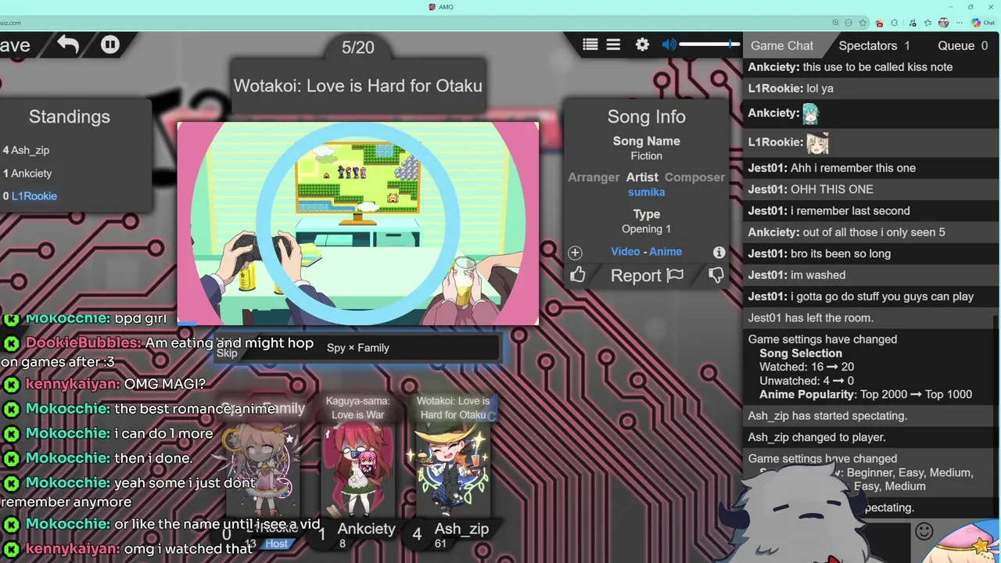Open the browser three-dot settings menu

pyautogui.click(x=960, y=23)
